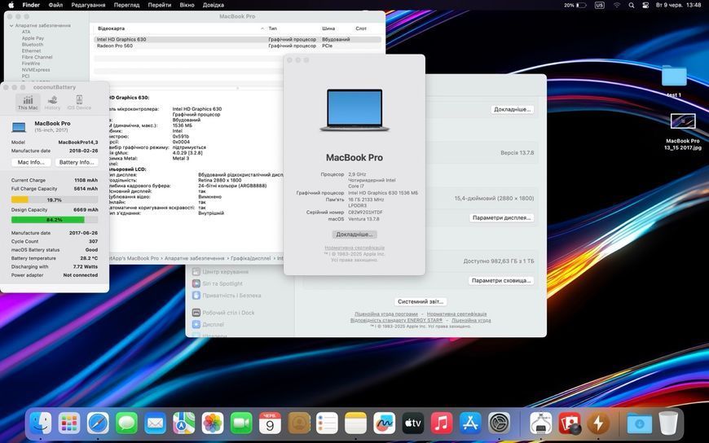
Task: Open Reminders in the Dock
Action: 327,423
